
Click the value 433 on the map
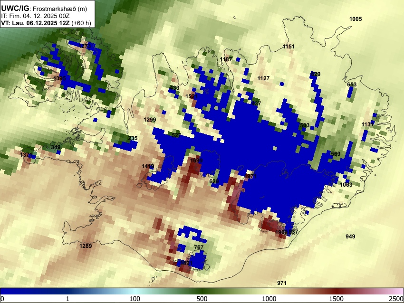[x=174, y=88]
